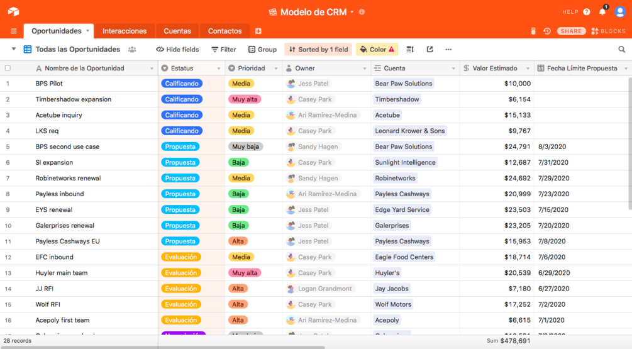Select the 'Leonard Krower & Sons' account cell
Viewport: 632px width, 349px height.
pyautogui.click(x=415, y=131)
